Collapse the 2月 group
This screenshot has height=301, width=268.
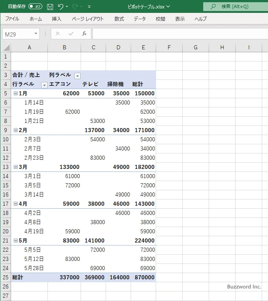15,130
